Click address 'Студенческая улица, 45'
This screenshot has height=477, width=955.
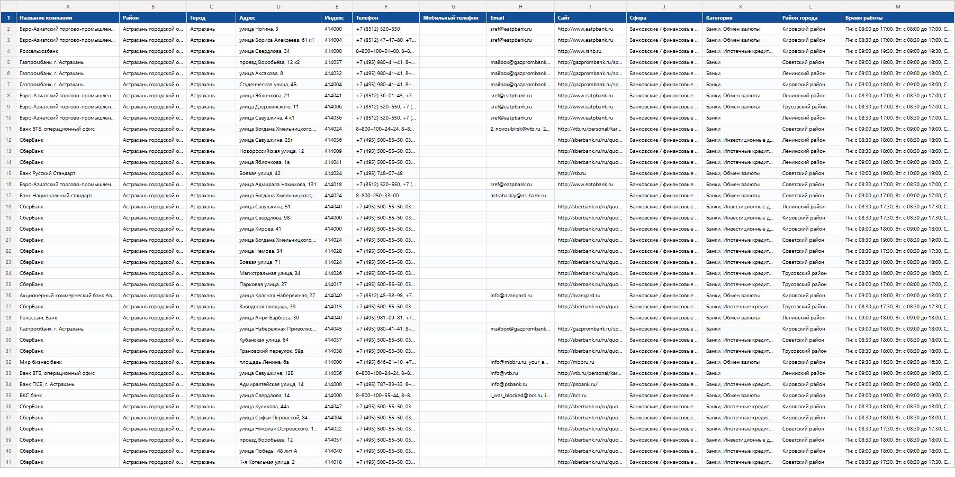click(x=278, y=85)
